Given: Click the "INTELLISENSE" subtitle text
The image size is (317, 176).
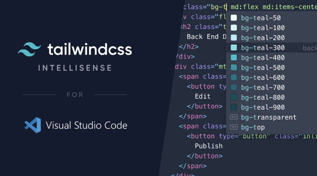Looking at the screenshot, I should (75, 68).
